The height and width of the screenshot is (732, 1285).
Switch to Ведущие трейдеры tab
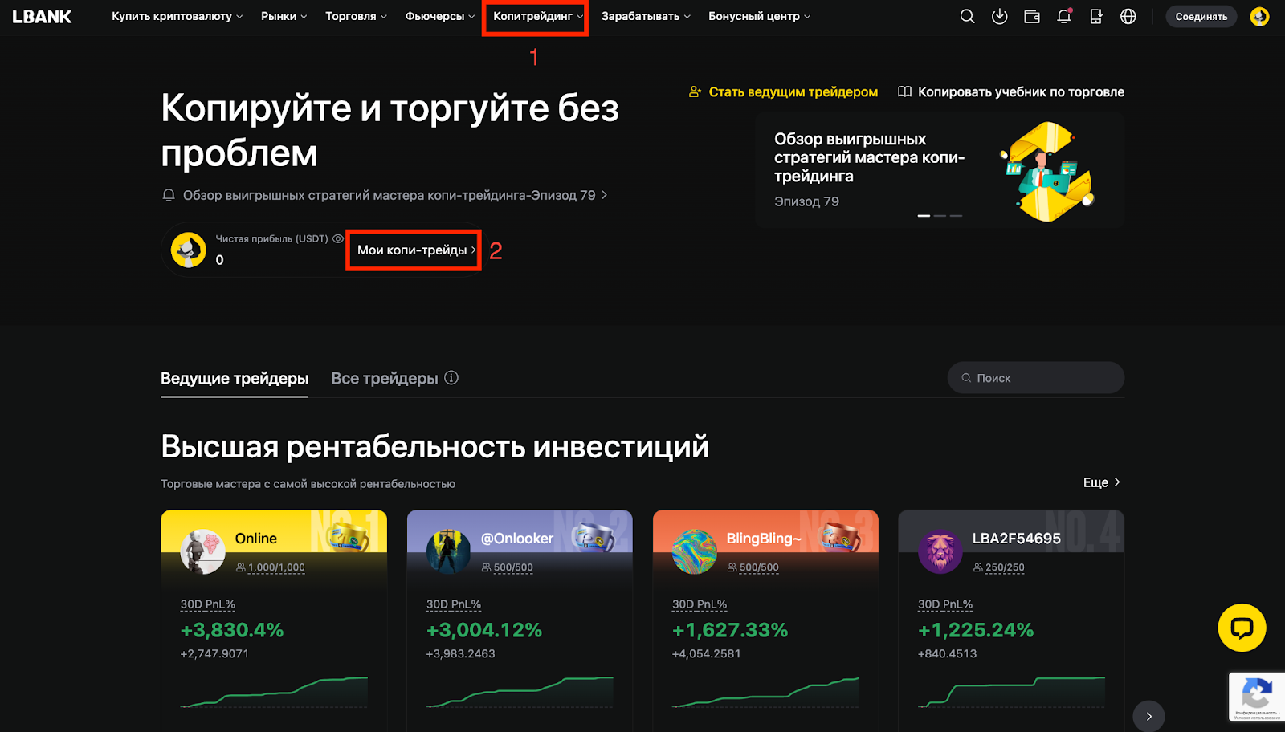(235, 378)
